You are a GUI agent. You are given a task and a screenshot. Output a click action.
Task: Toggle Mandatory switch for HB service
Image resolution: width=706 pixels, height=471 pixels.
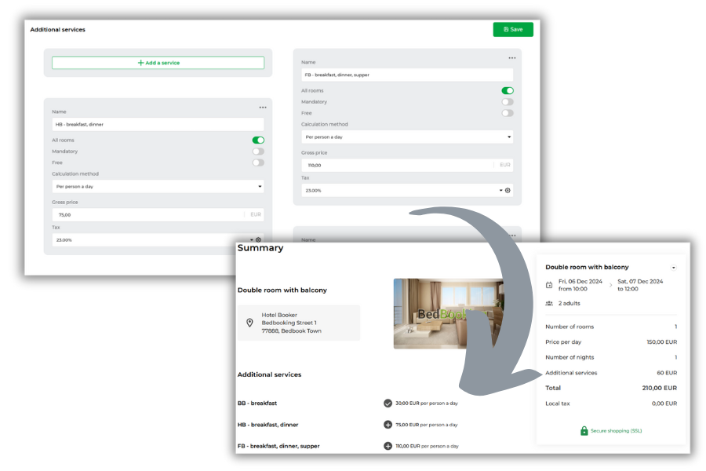click(x=258, y=152)
